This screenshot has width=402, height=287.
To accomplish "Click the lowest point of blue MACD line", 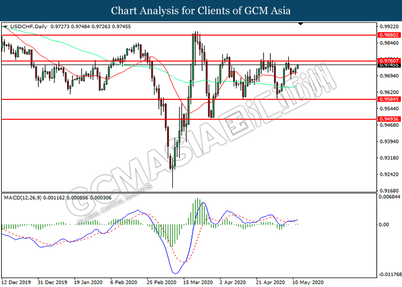I will 176,273.
